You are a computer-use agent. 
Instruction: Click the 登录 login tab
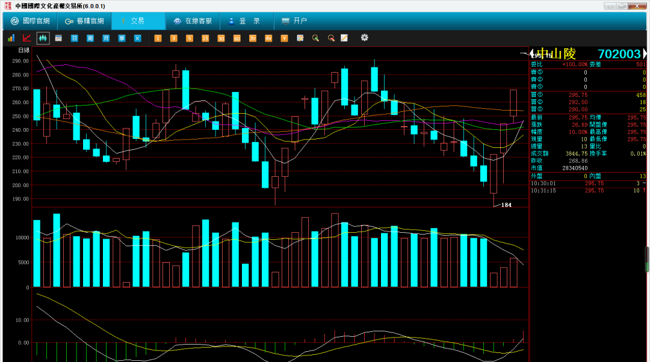click(x=247, y=20)
